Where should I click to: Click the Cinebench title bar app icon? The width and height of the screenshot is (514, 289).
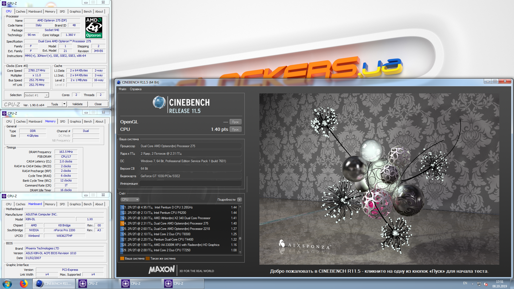(119, 82)
